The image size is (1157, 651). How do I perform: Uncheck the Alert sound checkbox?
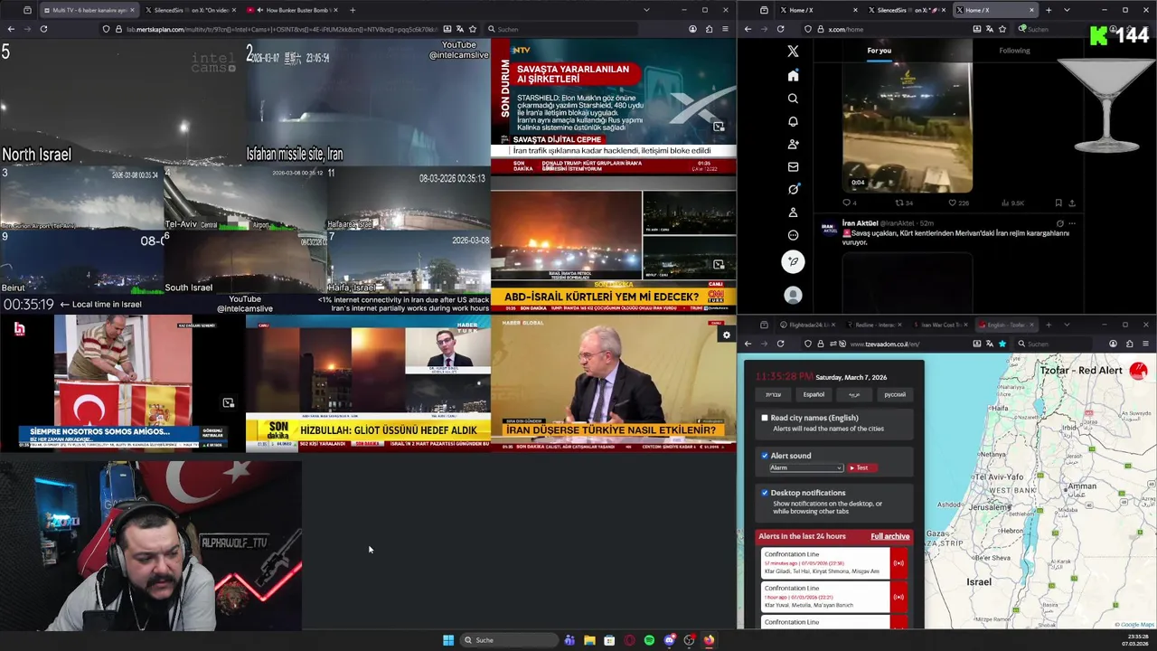pyautogui.click(x=765, y=456)
